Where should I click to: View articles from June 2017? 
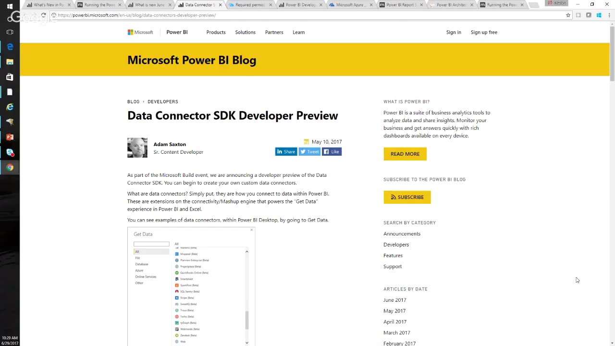tap(394, 300)
